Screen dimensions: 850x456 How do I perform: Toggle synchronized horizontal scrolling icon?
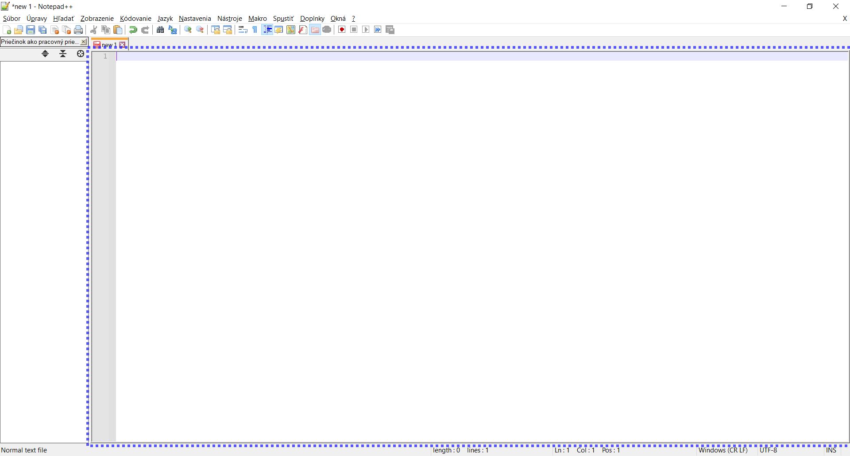(228, 30)
